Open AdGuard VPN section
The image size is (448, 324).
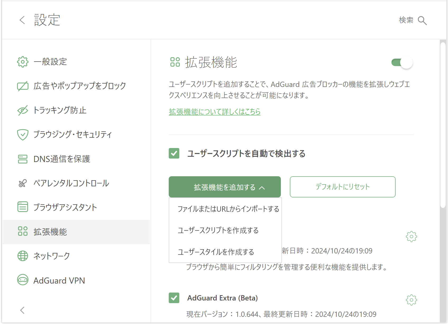pyautogui.click(x=76, y=280)
